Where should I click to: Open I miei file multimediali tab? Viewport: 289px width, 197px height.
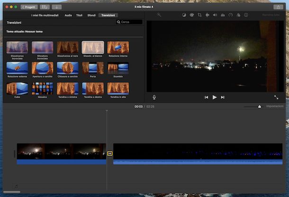point(45,15)
